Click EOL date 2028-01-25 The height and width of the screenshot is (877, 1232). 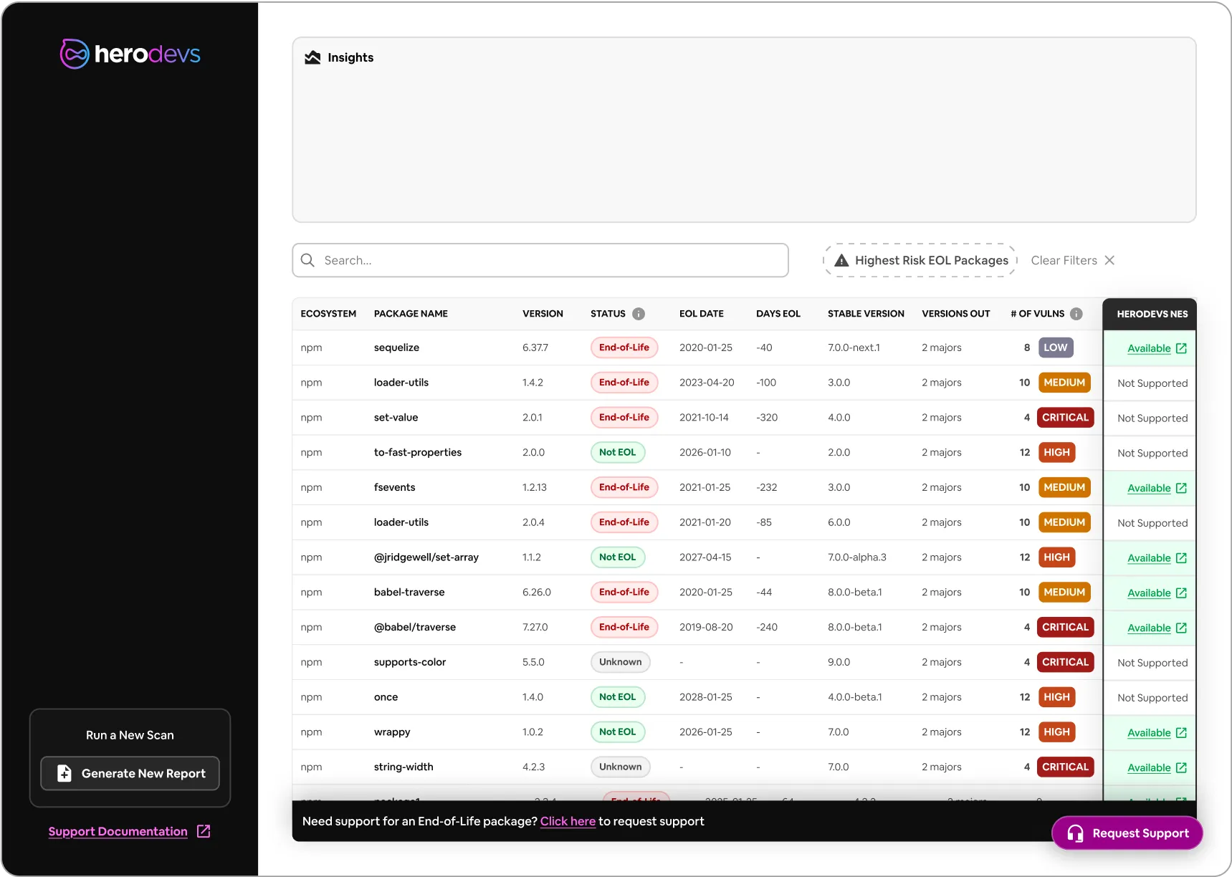pyautogui.click(x=706, y=697)
